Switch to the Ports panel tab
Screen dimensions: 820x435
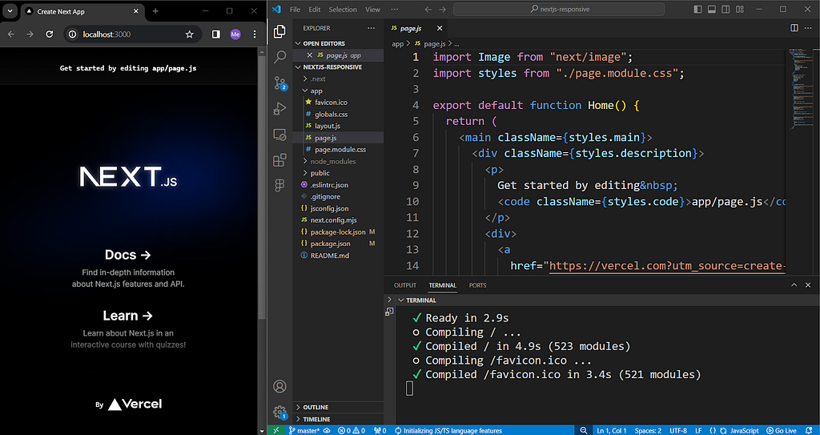pyautogui.click(x=477, y=285)
